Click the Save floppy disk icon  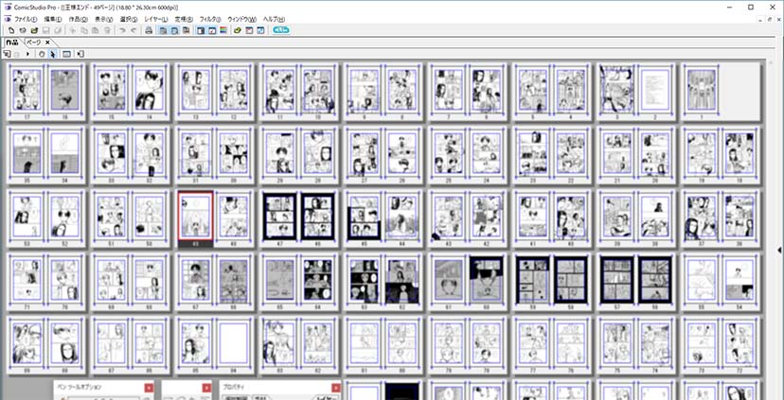click(45, 30)
